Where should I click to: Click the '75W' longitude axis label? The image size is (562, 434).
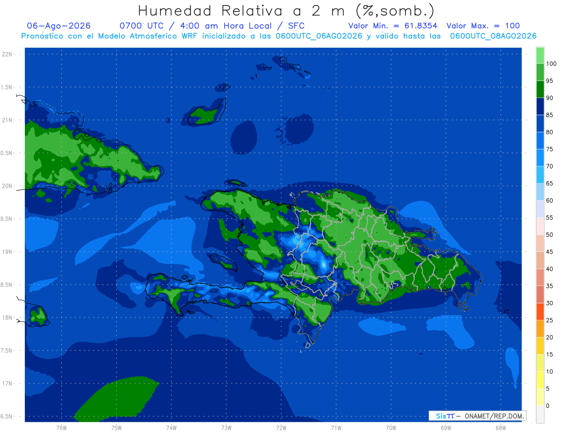pos(117,428)
